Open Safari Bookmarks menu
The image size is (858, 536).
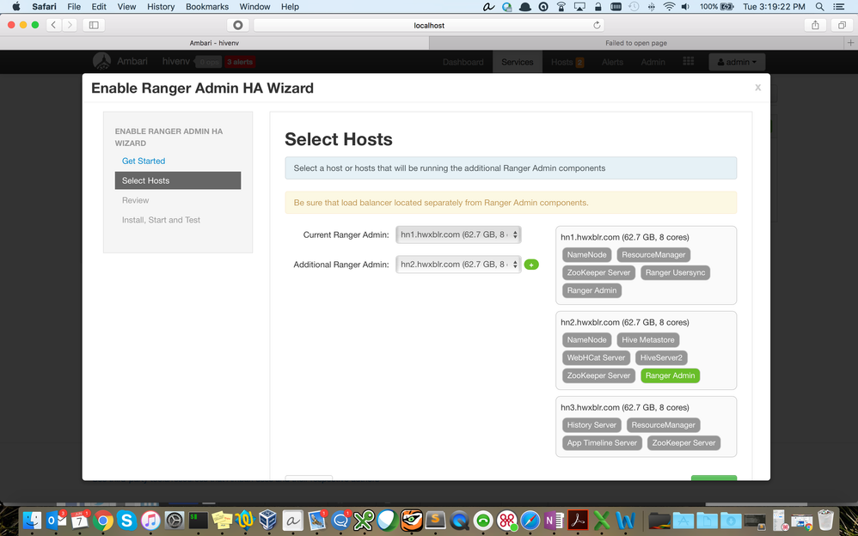(207, 7)
